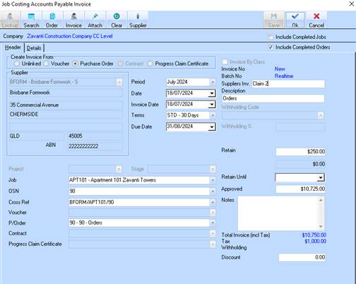The image size is (356, 284).
Task: Enable Include Completed Jobs checkbox
Action: [271, 37]
